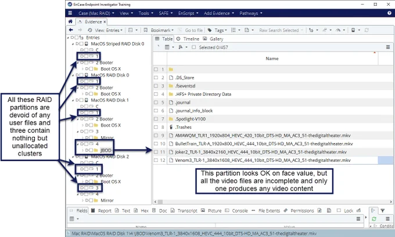
Task: Open the Pathways menu
Action: click(251, 13)
